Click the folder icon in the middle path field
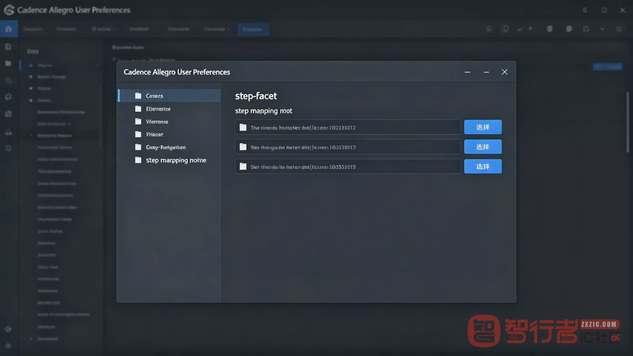 (x=243, y=147)
